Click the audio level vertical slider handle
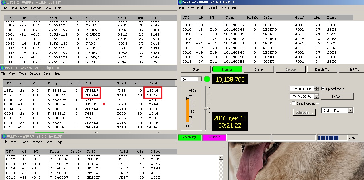Screen dimensions: 364x180 [x=206, y=108]
